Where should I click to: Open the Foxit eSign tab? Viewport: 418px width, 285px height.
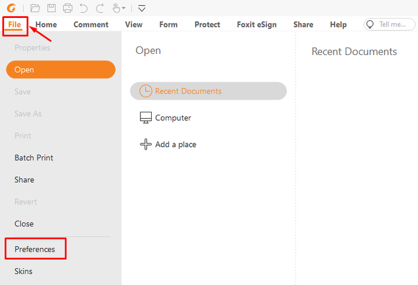click(x=256, y=24)
